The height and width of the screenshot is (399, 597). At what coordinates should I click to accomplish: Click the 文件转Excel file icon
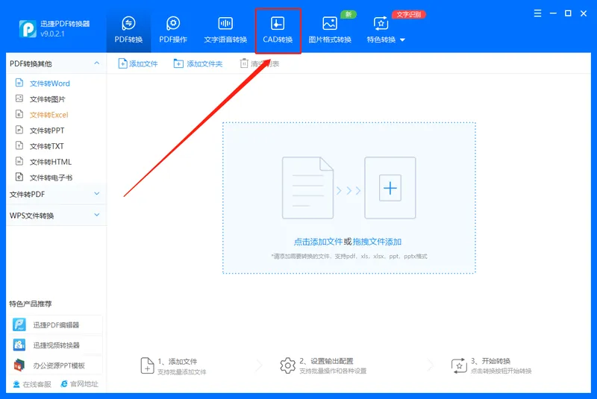19,114
